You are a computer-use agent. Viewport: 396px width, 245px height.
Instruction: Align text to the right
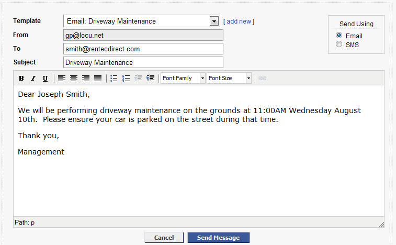[85, 79]
